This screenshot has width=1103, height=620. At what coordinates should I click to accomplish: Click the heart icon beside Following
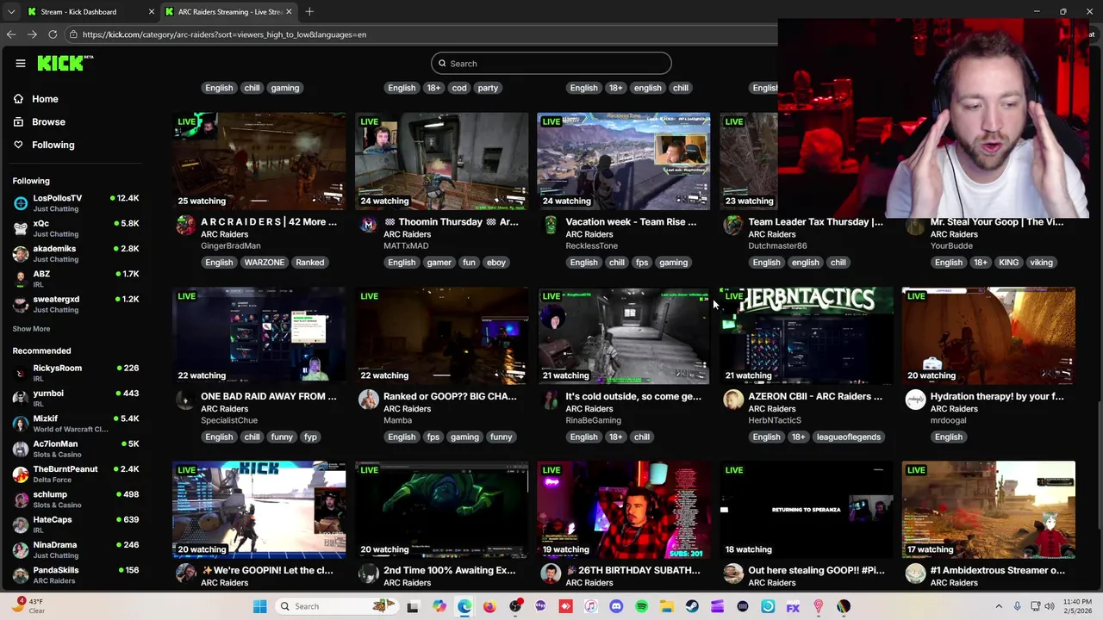tap(18, 145)
